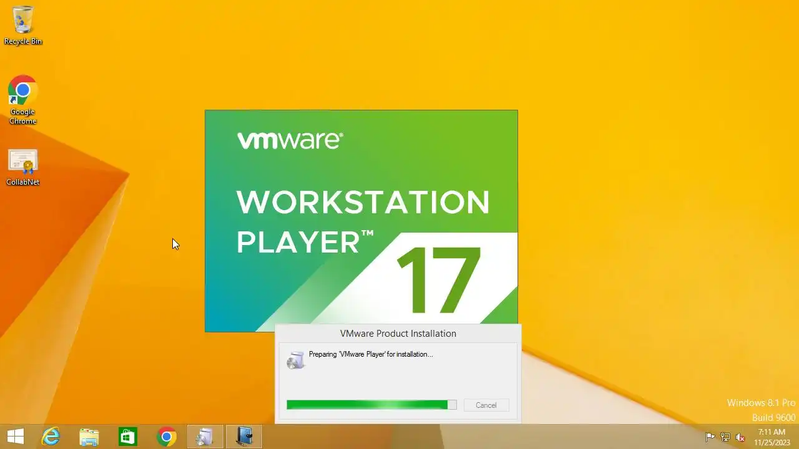Cancel the VMware Player installation
This screenshot has height=449, width=799.
click(x=486, y=405)
